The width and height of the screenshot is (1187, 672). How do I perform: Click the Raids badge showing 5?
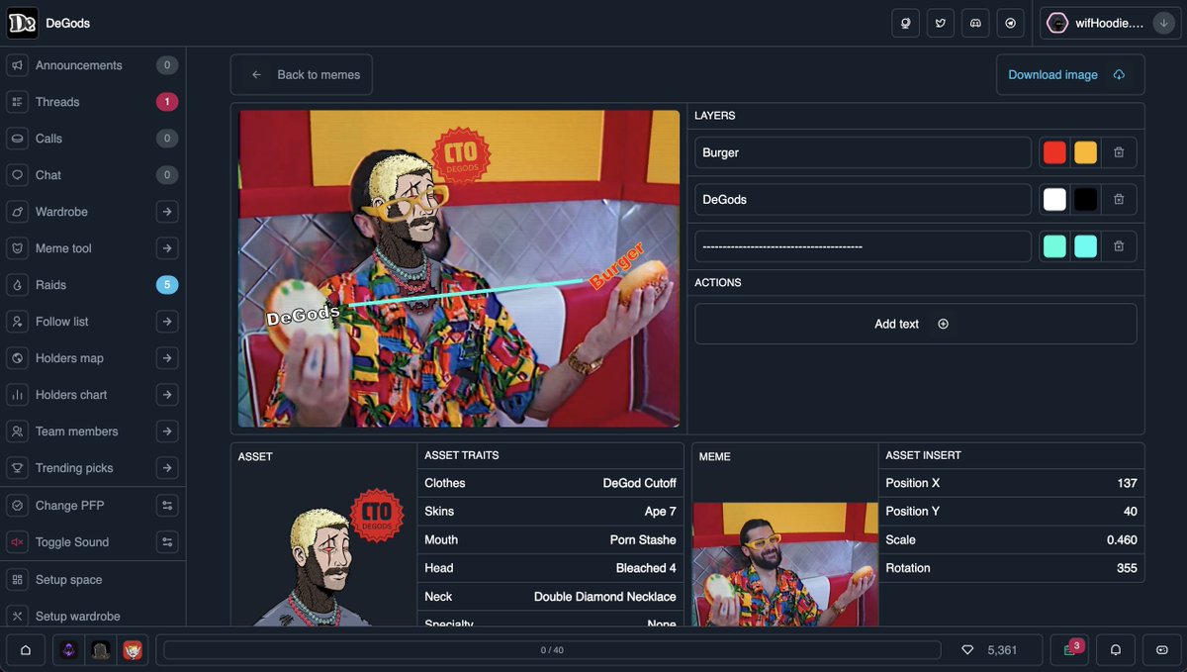pyautogui.click(x=167, y=285)
